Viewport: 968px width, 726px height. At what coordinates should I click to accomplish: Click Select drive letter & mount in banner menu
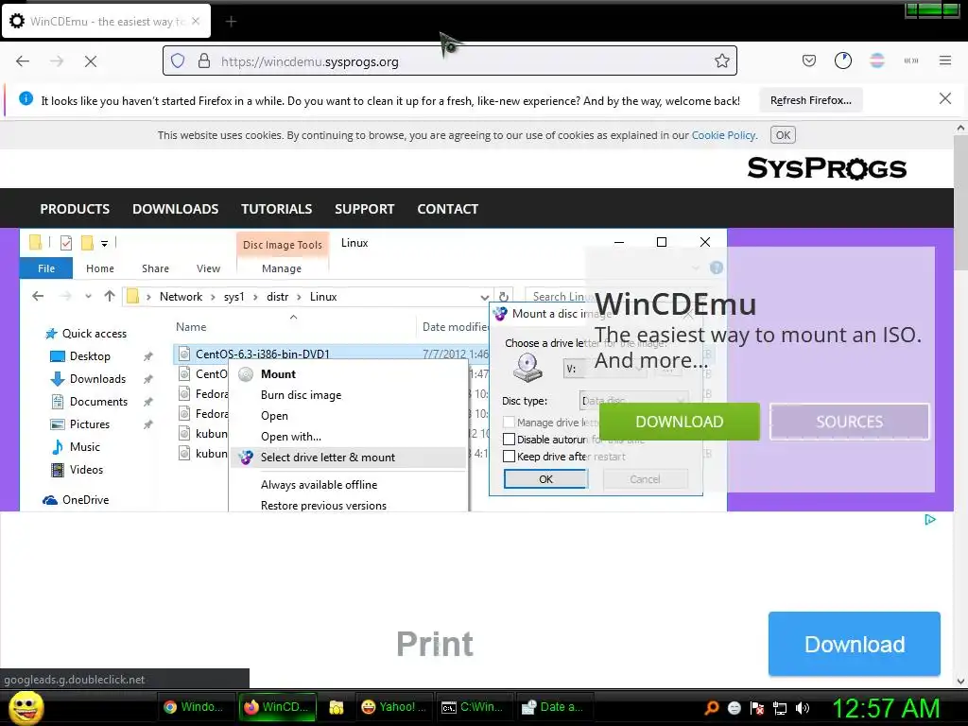(x=348, y=458)
